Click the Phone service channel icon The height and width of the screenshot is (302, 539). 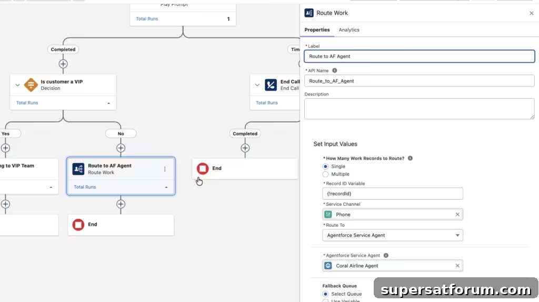(x=328, y=214)
